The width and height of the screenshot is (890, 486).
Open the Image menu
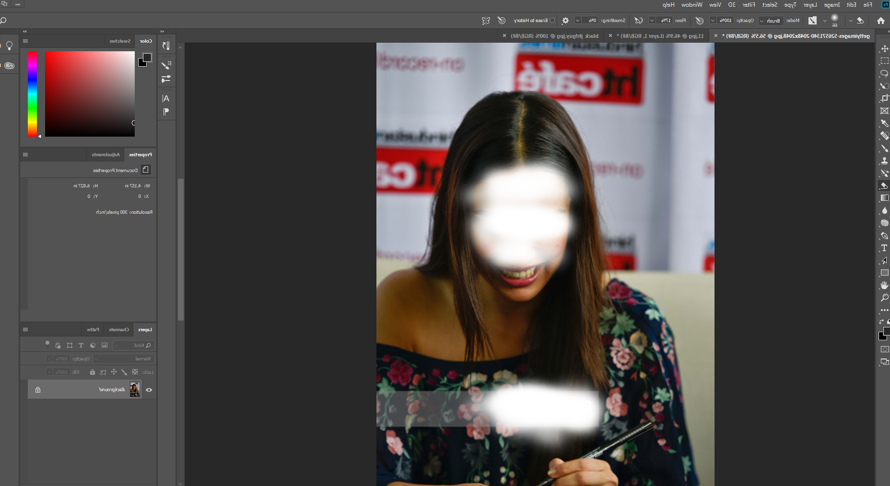point(832,5)
